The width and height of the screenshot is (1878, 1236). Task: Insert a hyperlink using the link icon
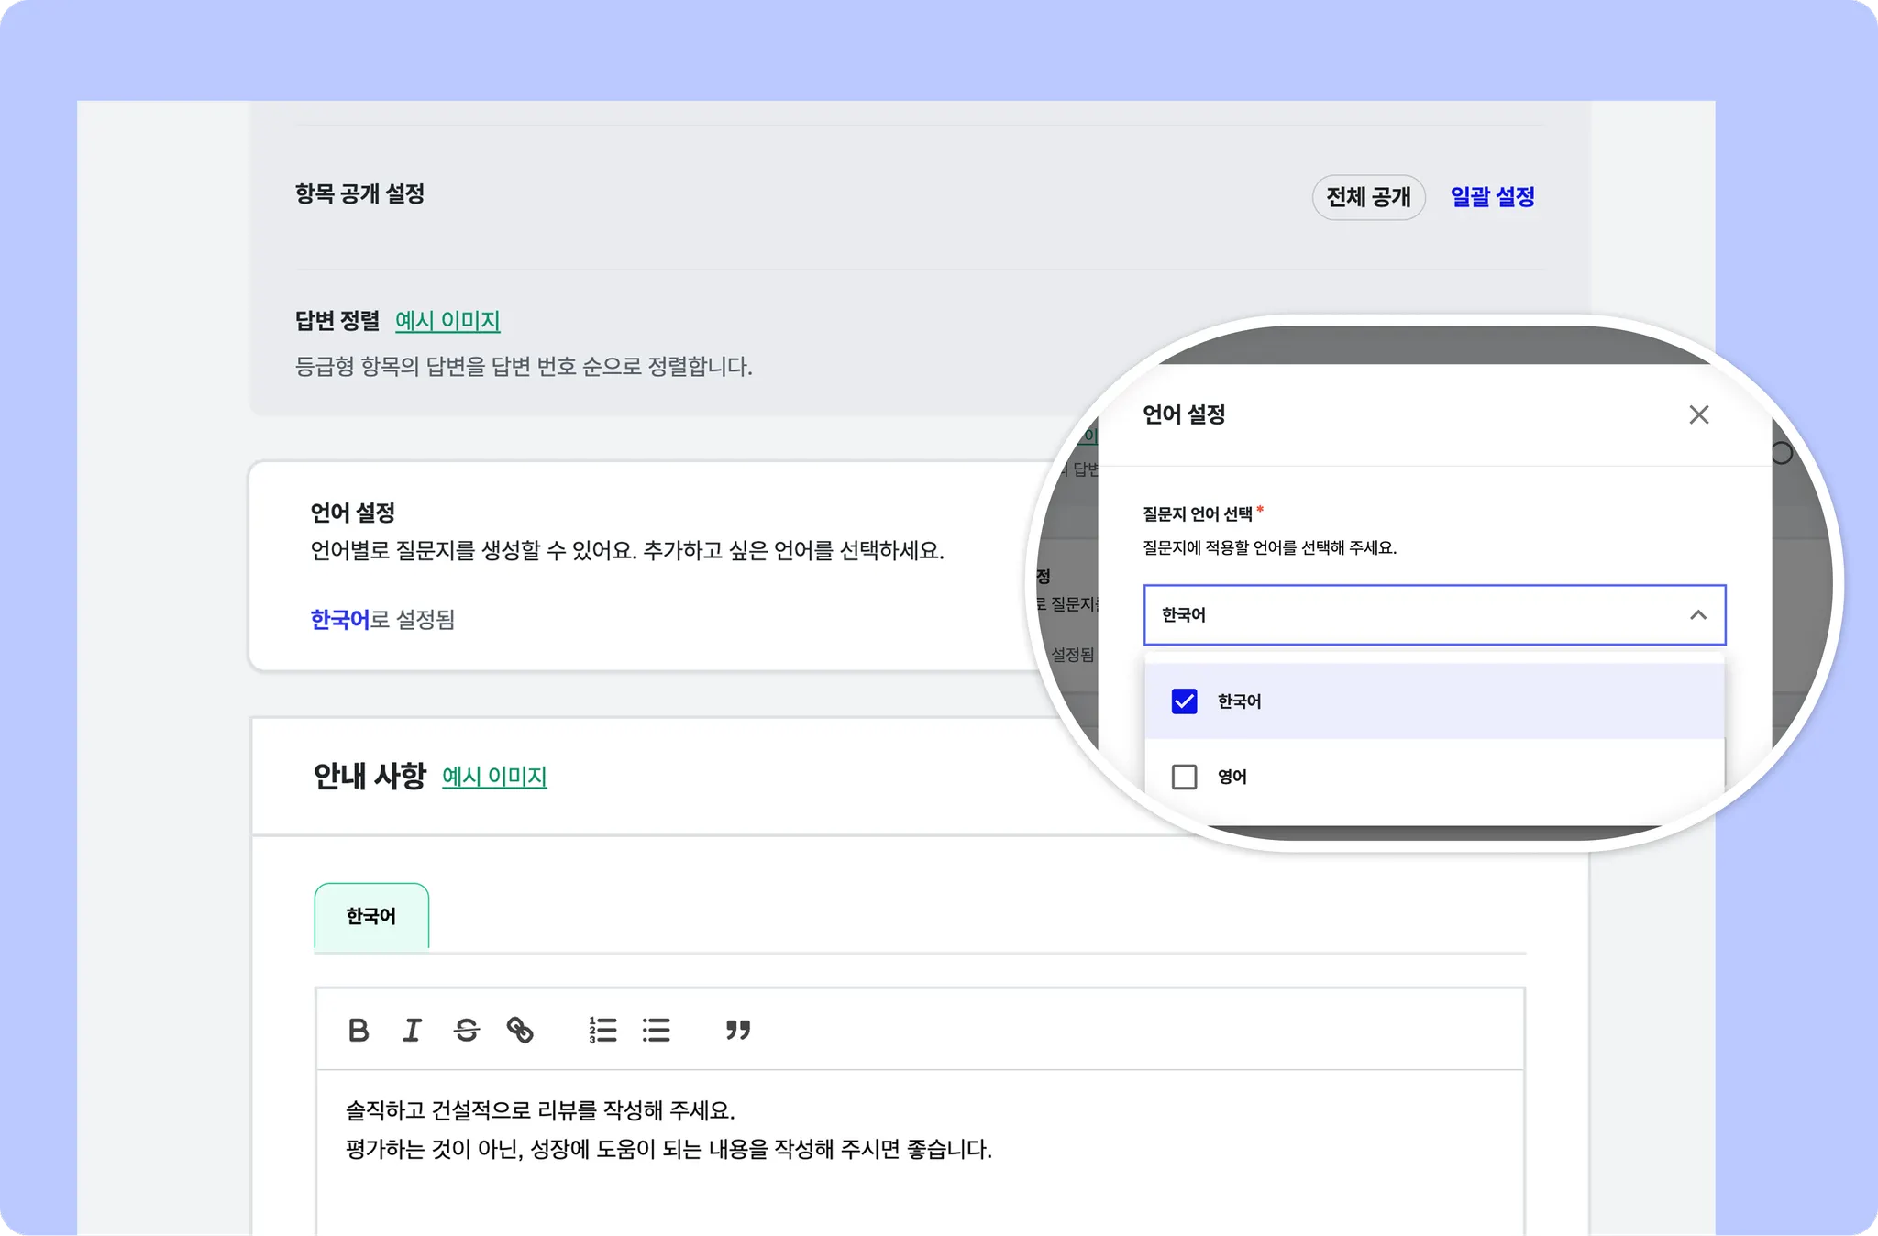pyautogui.click(x=520, y=1030)
